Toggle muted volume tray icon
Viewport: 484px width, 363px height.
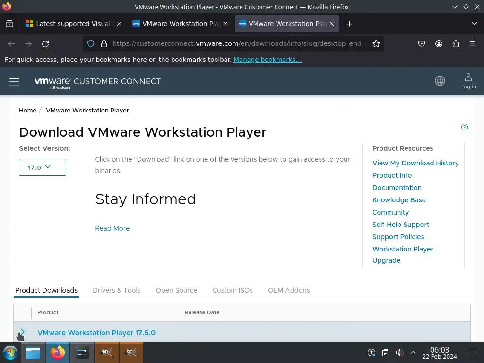(x=399, y=353)
